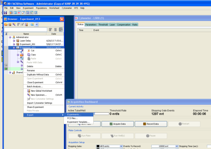Collapse the Administrator tree node
Image resolution: width=211 pixels, height=149 pixels.
pyautogui.click(x=10, y=37)
